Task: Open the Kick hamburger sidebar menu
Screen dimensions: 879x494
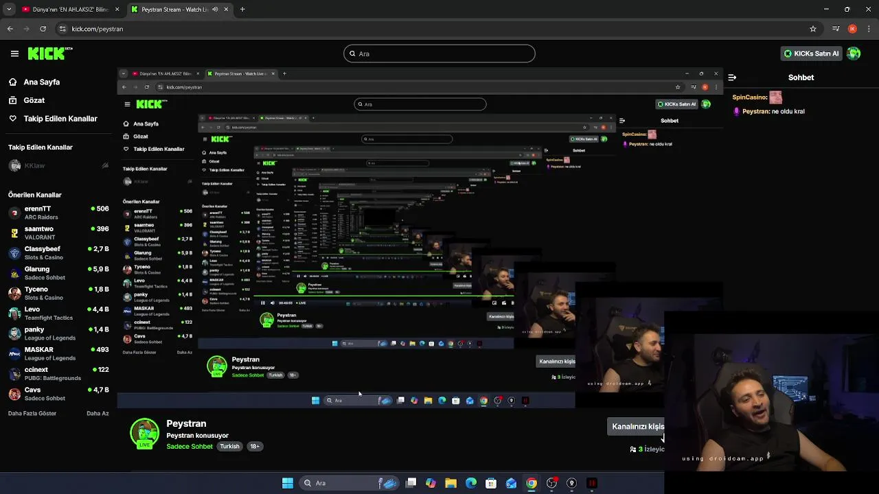Action: (14, 54)
